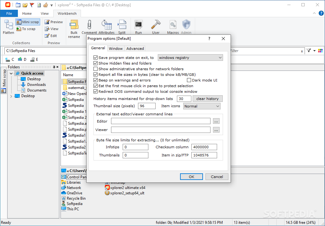Open the vertical Mini scrap side tab
Image resolution: width=325 pixels, height=226 pixels.
[x=4, y=80]
